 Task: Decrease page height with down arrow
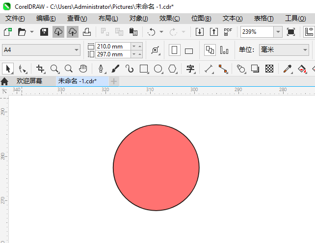pyautogui.click(x=134, y=54)
